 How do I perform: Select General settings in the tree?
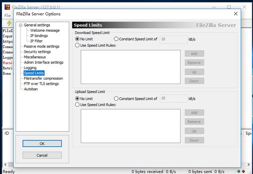point(37,25)
